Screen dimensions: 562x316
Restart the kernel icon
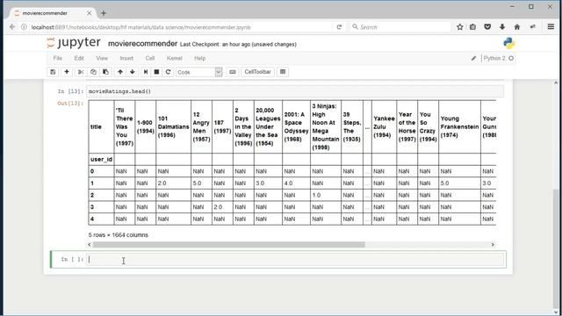click(x=168, y=72)
